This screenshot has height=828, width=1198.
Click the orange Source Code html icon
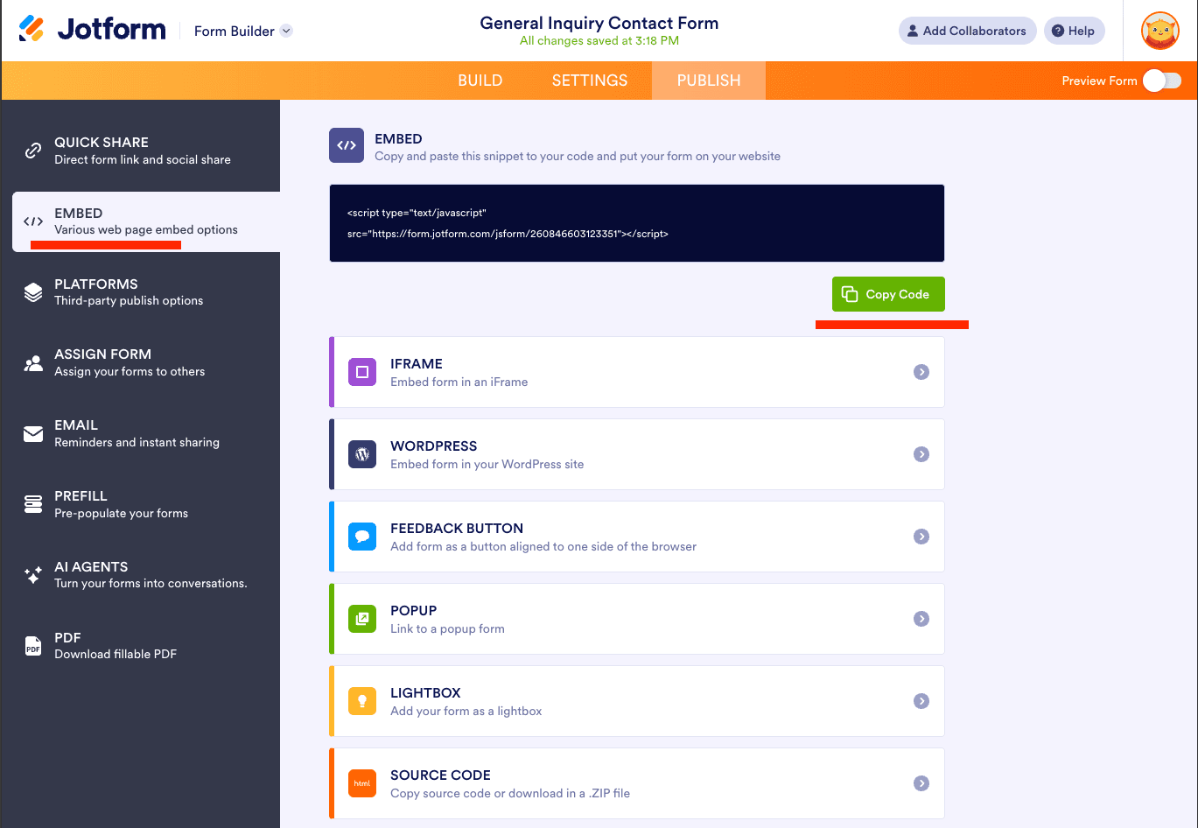[362, 783]
